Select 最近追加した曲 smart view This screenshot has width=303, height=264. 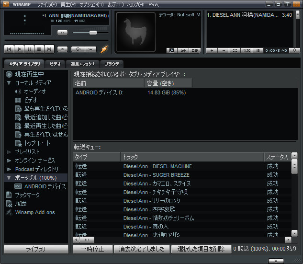coord(46,117)
